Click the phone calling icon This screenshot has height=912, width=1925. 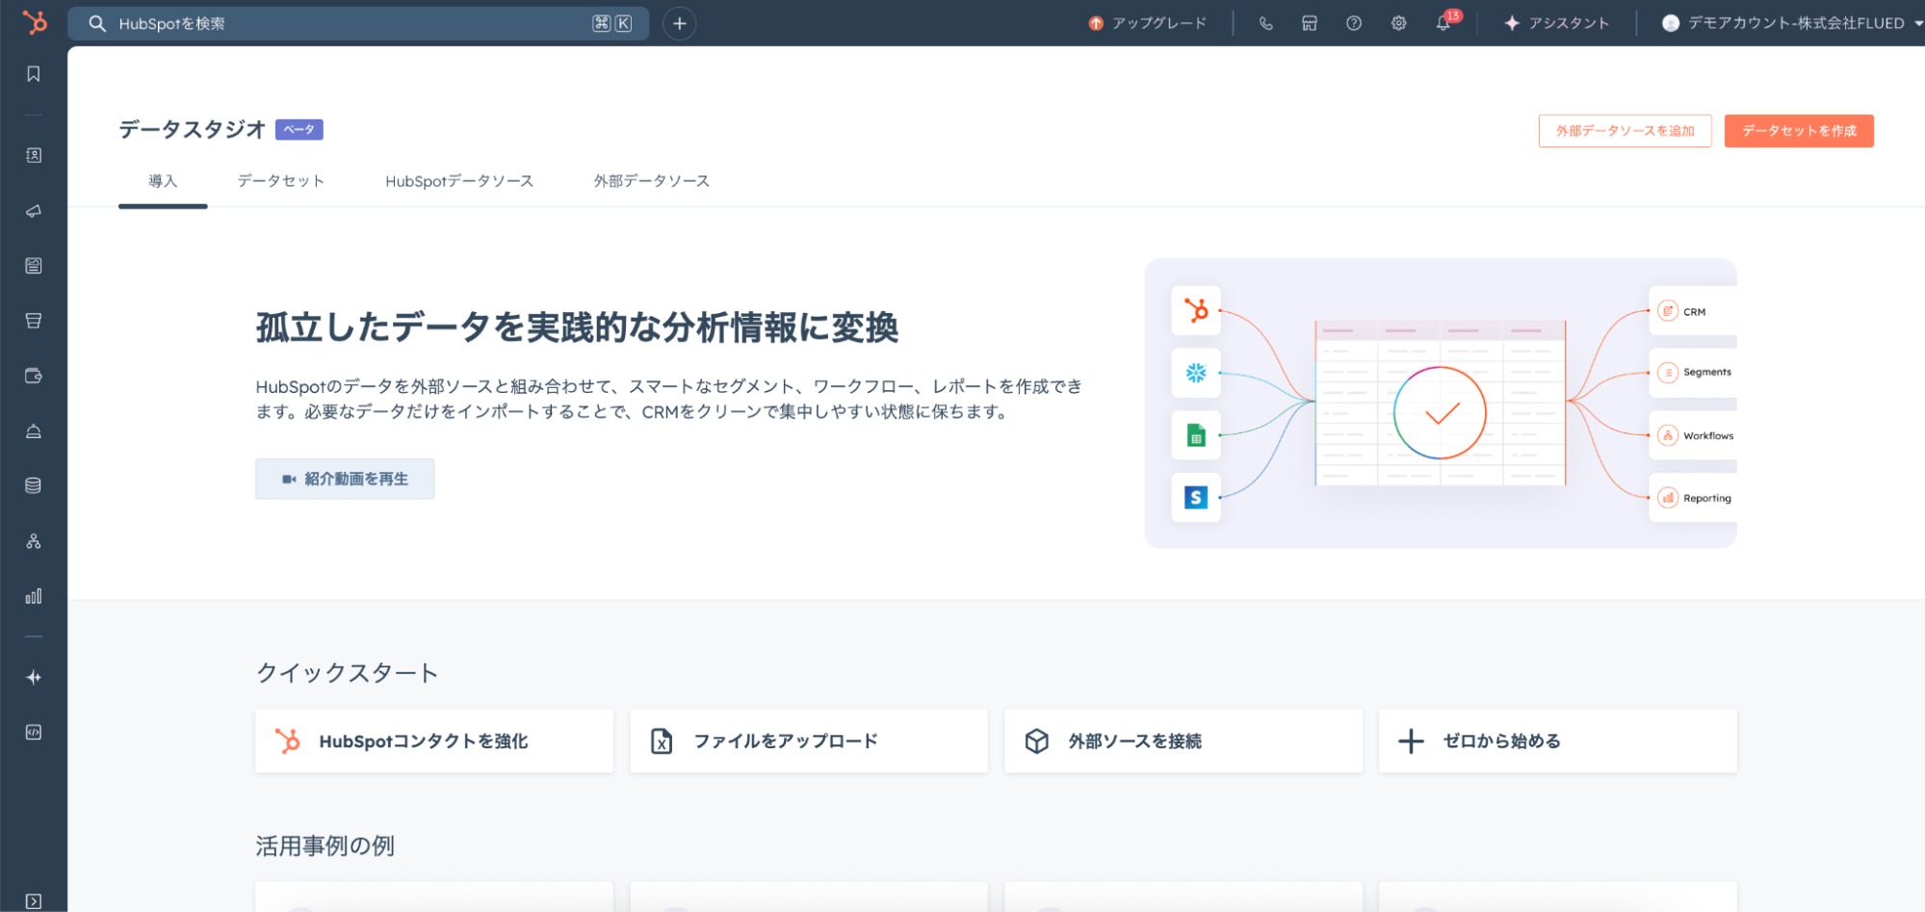(1265, 23)
